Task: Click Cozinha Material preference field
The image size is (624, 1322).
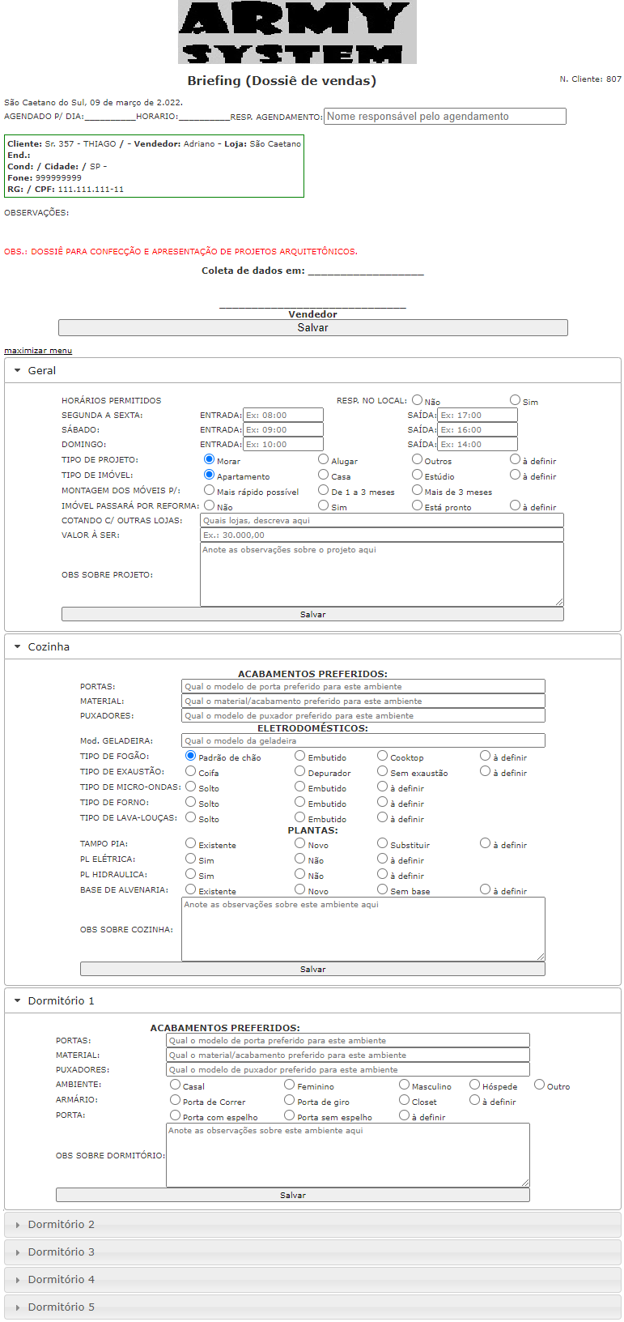Action: 363,701
